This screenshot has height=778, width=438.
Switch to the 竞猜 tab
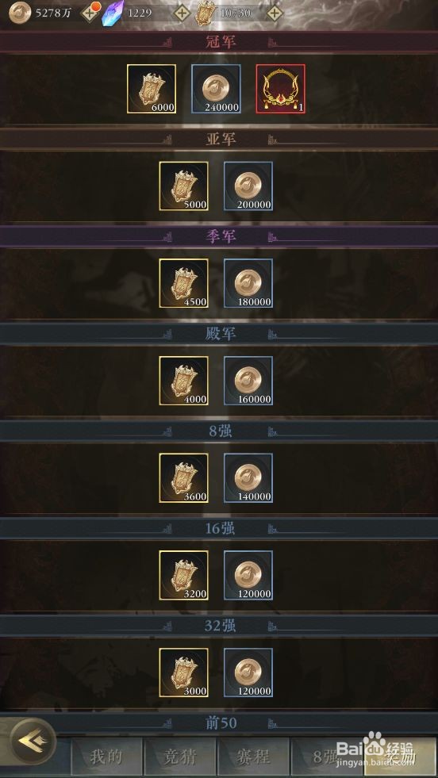(180, 757)
